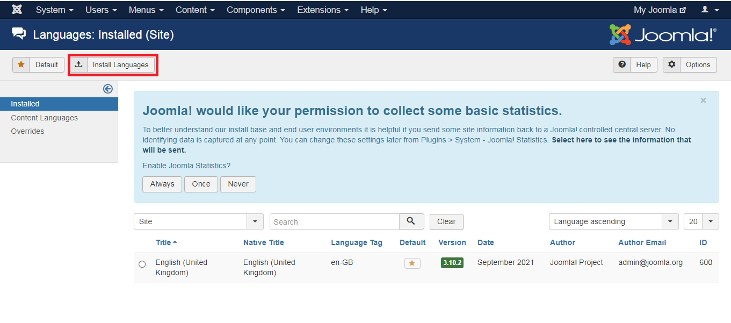This screenshot has height=323, width=731.
Task: Open the user account menu icon
Action: click(x=710, y=10)
